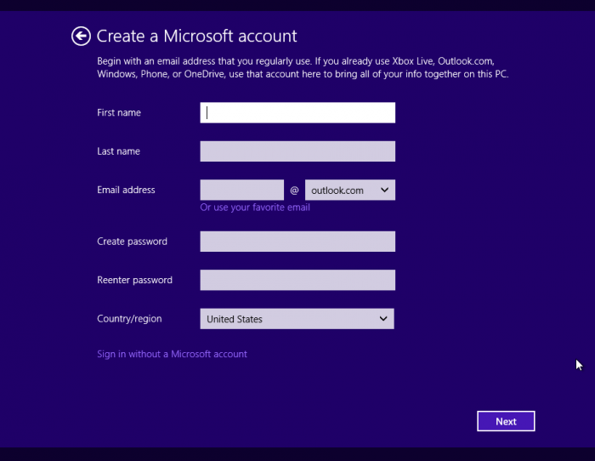Expand the United States country dropdown
The width and height of the screenshot is (595, 461).
(x=297, y=319)
